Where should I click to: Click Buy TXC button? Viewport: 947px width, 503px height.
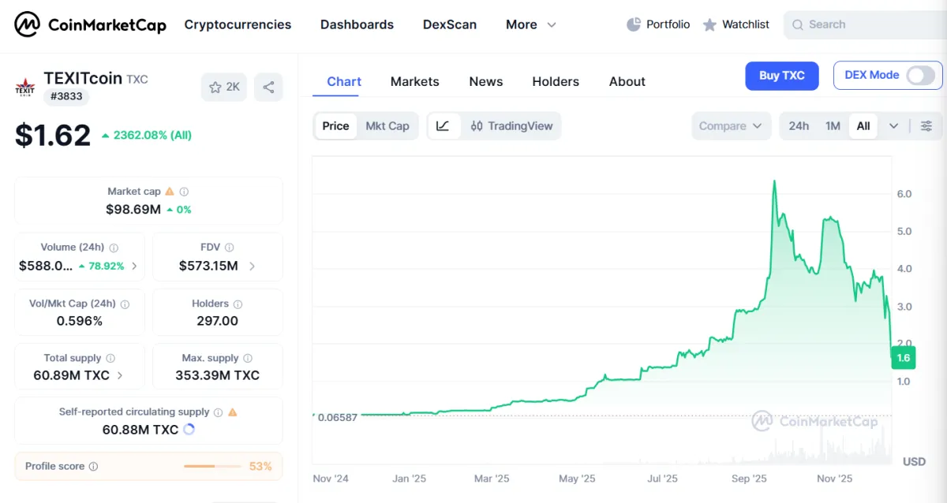click(781, 76)
